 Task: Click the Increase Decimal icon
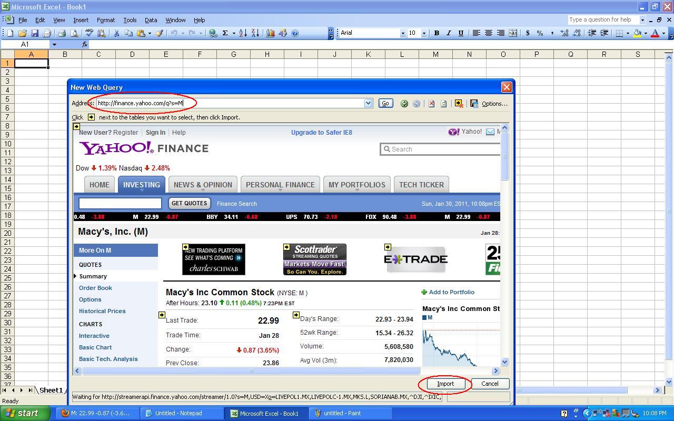point(564,33)
